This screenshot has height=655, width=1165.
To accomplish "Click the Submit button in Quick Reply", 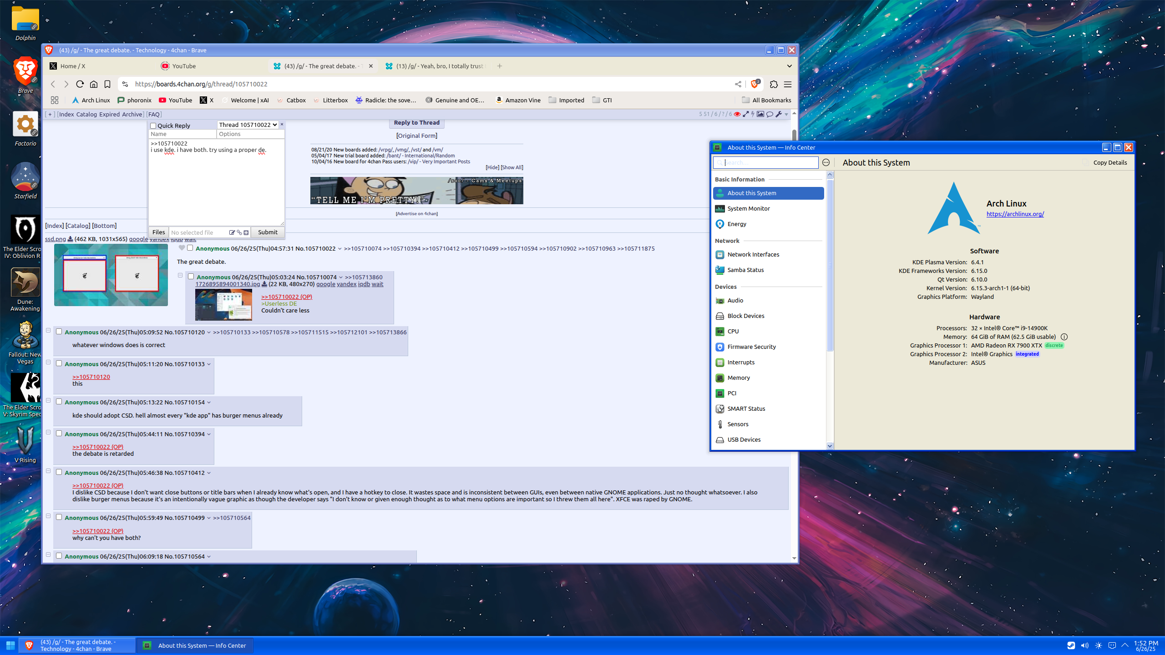I will tap(268, 232).
